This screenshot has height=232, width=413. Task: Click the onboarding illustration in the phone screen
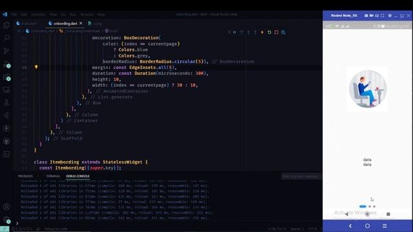coord(367,89)
